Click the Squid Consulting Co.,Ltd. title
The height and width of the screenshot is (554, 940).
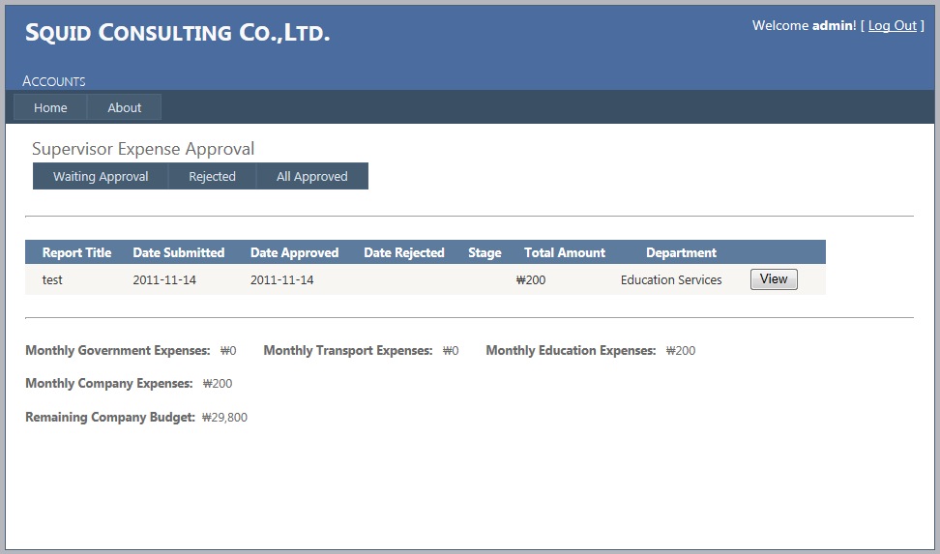[177, 32]
